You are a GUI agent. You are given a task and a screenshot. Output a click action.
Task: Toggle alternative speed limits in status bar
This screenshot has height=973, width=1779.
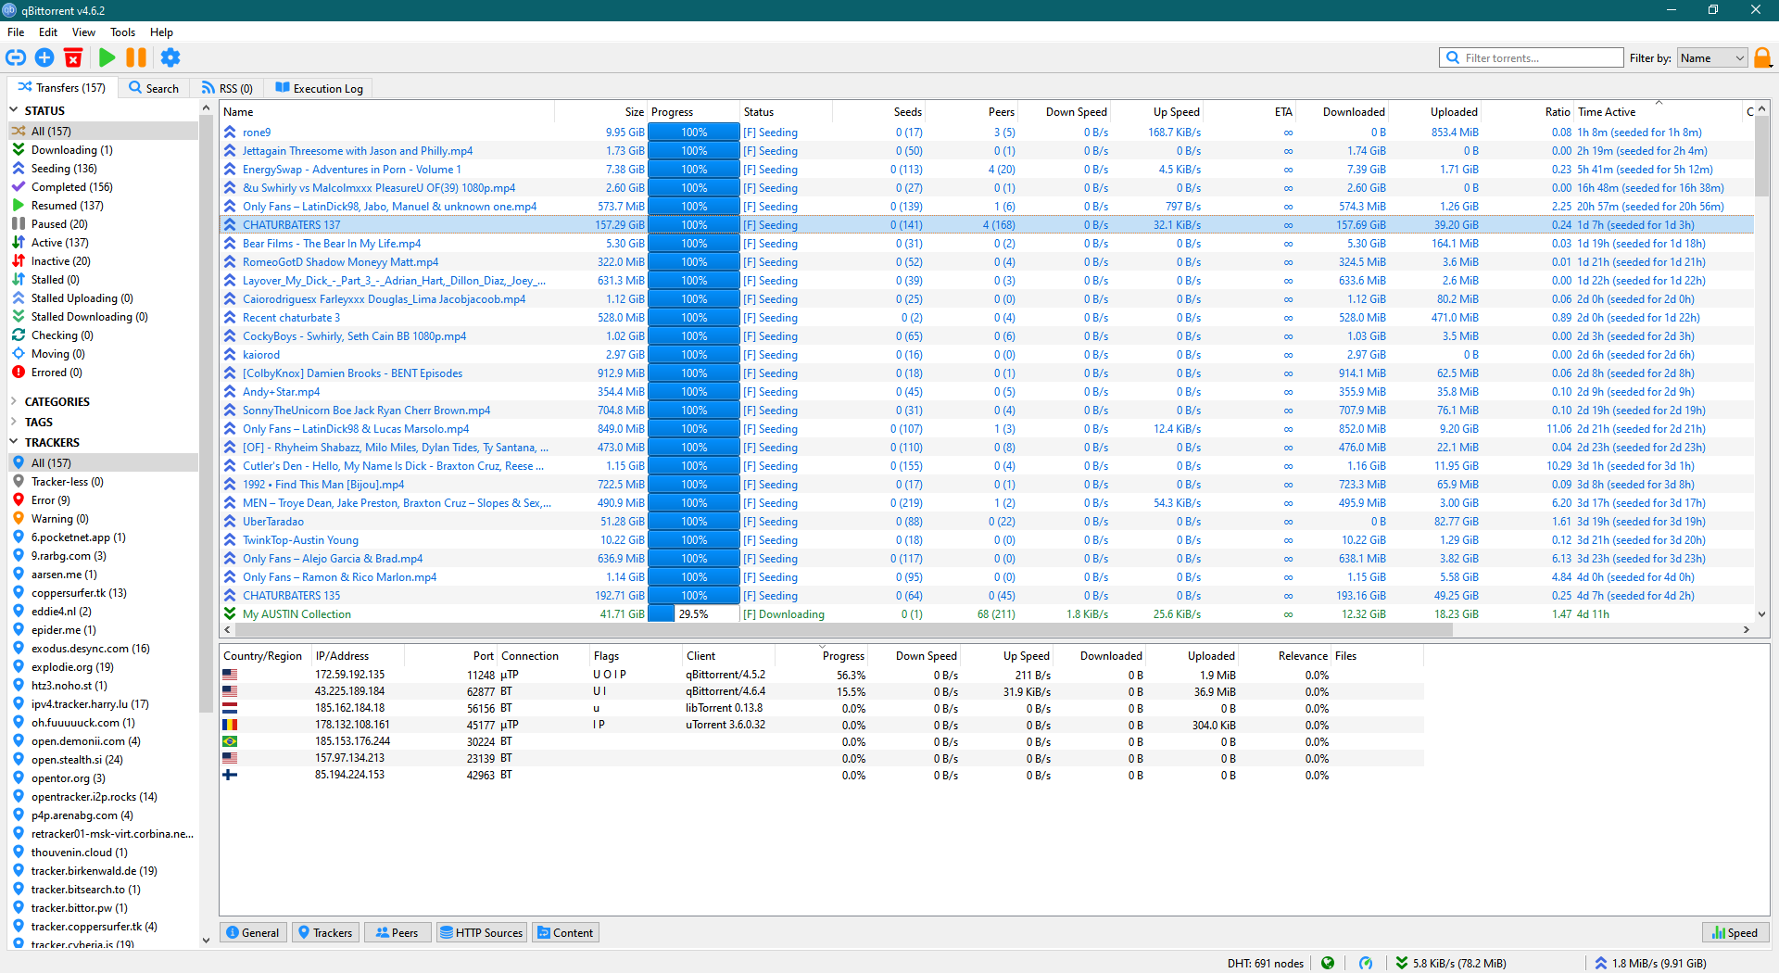point(1366,963)
